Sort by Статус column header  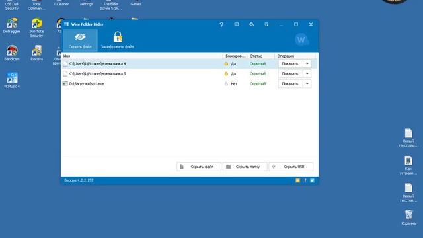pos(261,56)
